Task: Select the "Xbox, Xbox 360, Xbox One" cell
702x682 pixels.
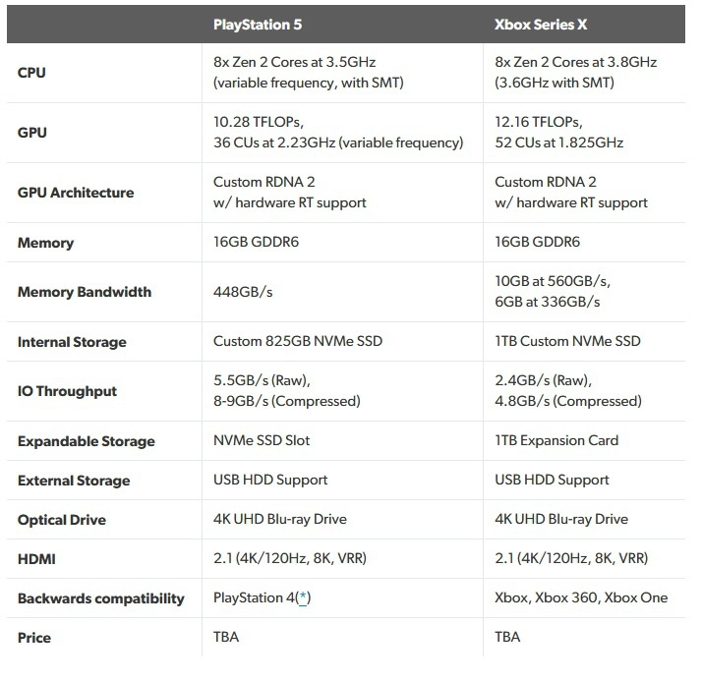Action: pos(580,597)
